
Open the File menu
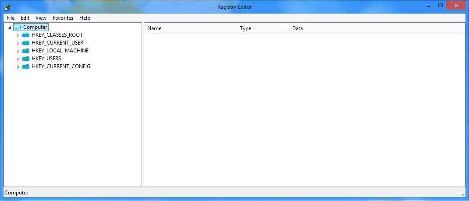pos(11,18)
